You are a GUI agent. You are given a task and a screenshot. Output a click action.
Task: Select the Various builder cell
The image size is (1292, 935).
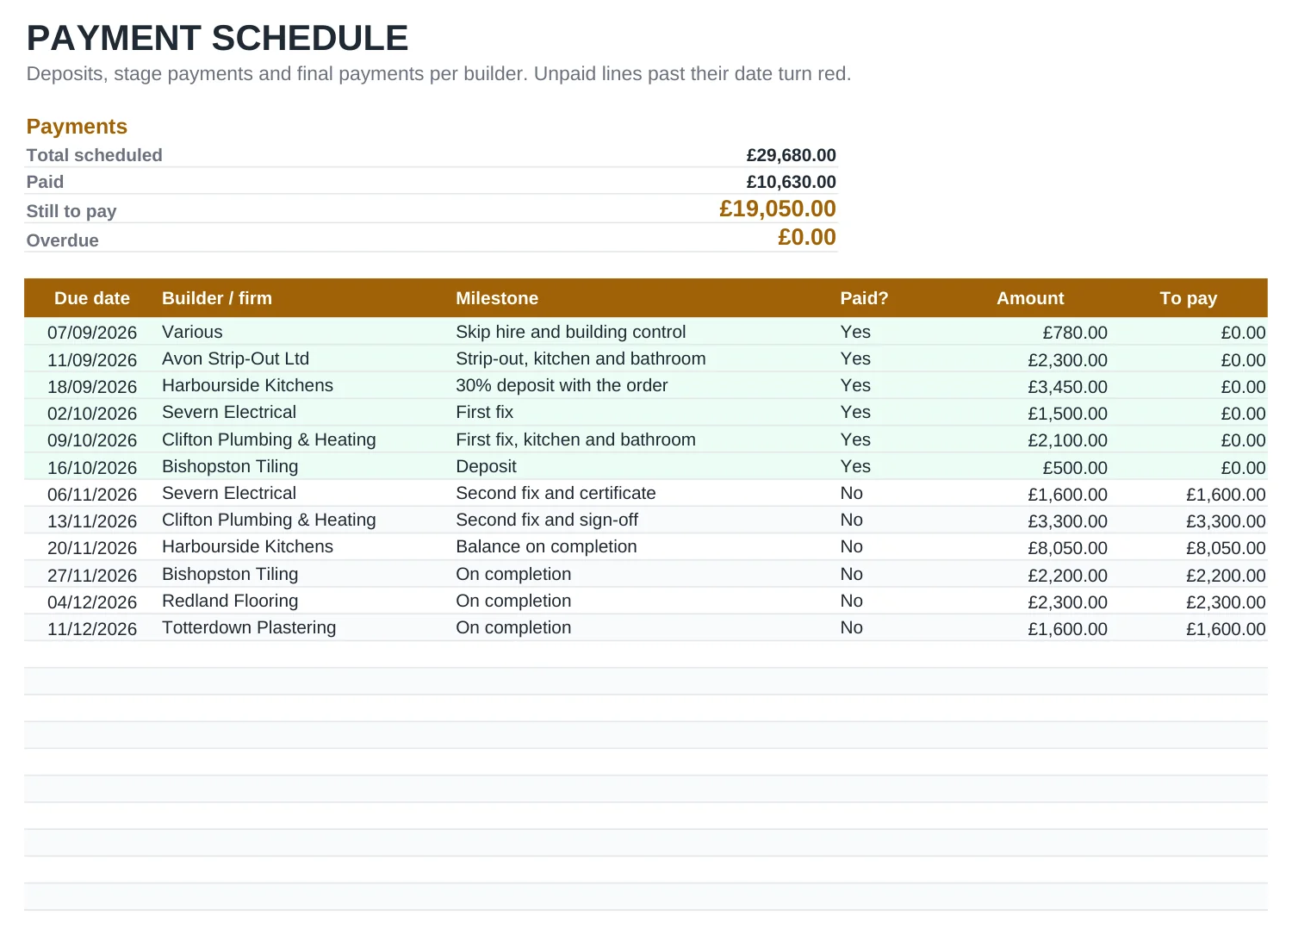click(192, 332)
